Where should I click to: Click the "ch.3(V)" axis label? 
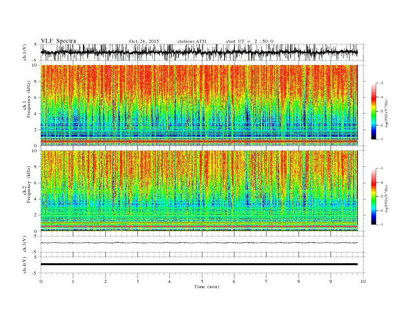(25, 244)
